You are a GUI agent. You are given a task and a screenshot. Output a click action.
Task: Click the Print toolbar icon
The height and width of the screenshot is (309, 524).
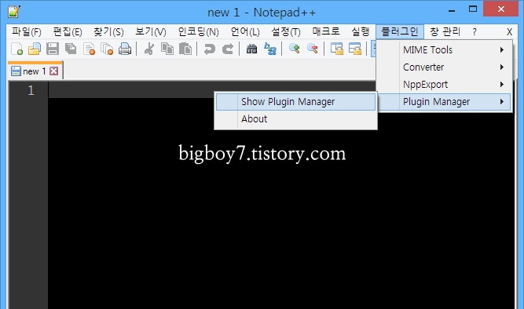[125, 49]
